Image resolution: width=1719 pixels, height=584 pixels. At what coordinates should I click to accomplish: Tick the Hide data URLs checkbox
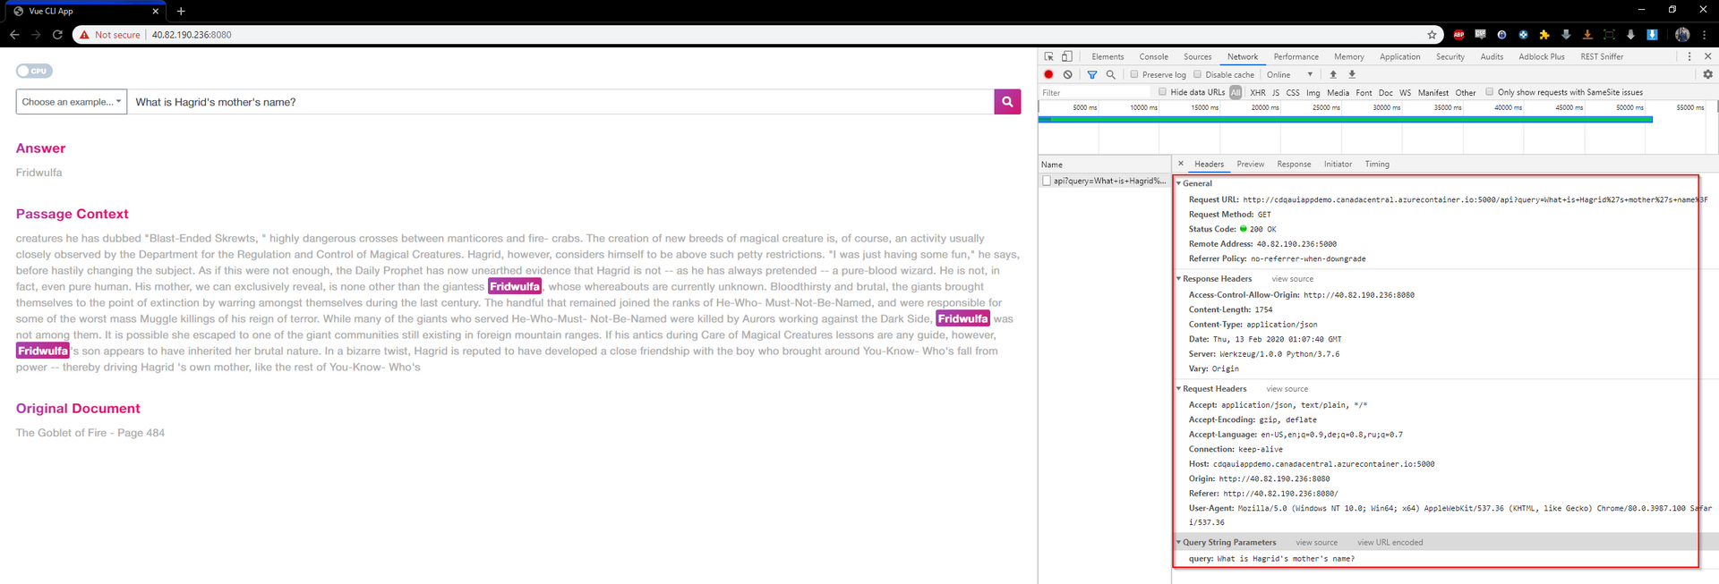(x=1162, y=92)
